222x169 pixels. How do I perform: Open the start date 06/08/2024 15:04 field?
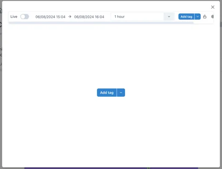[51, 17]
